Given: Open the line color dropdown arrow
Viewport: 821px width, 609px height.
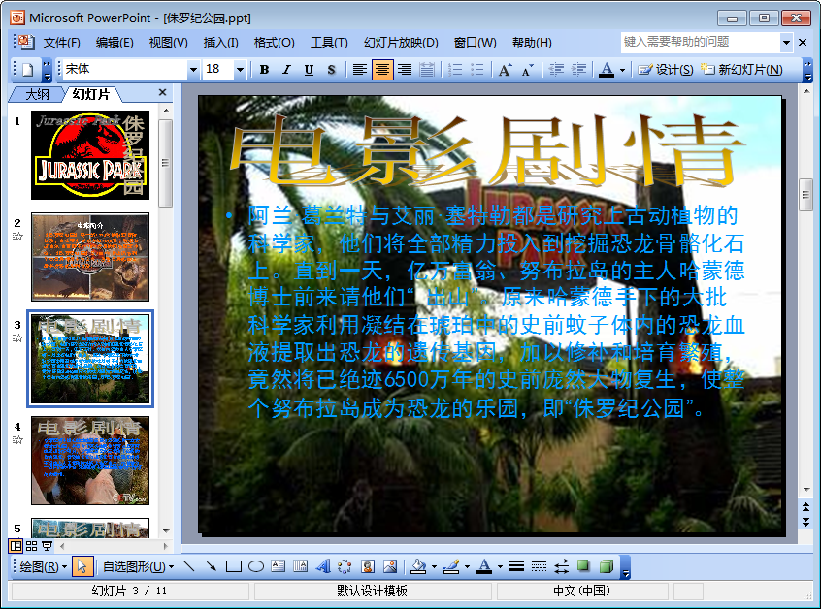Looking at the screenshot, I should pyautogui.click(x=467, y=566).
